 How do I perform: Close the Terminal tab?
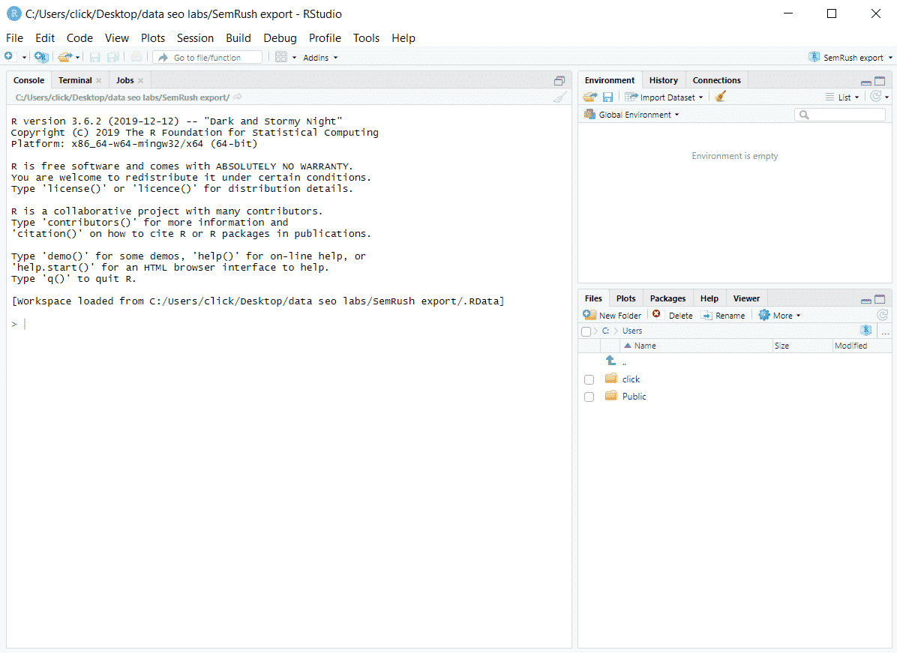click(x=99, y=81)
